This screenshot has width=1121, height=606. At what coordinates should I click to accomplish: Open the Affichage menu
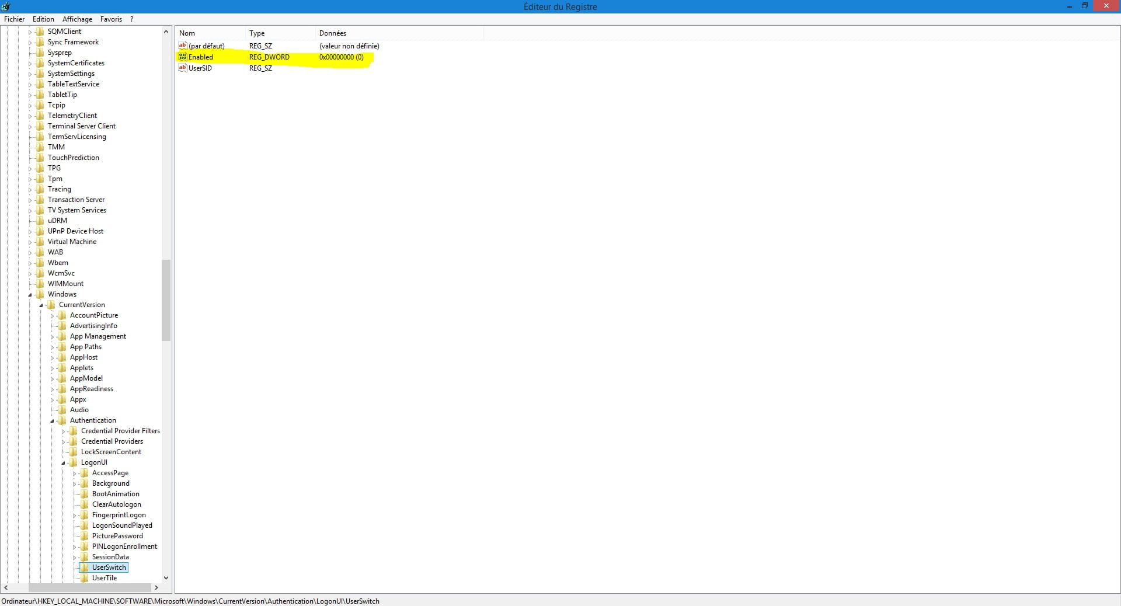(77, 19)
